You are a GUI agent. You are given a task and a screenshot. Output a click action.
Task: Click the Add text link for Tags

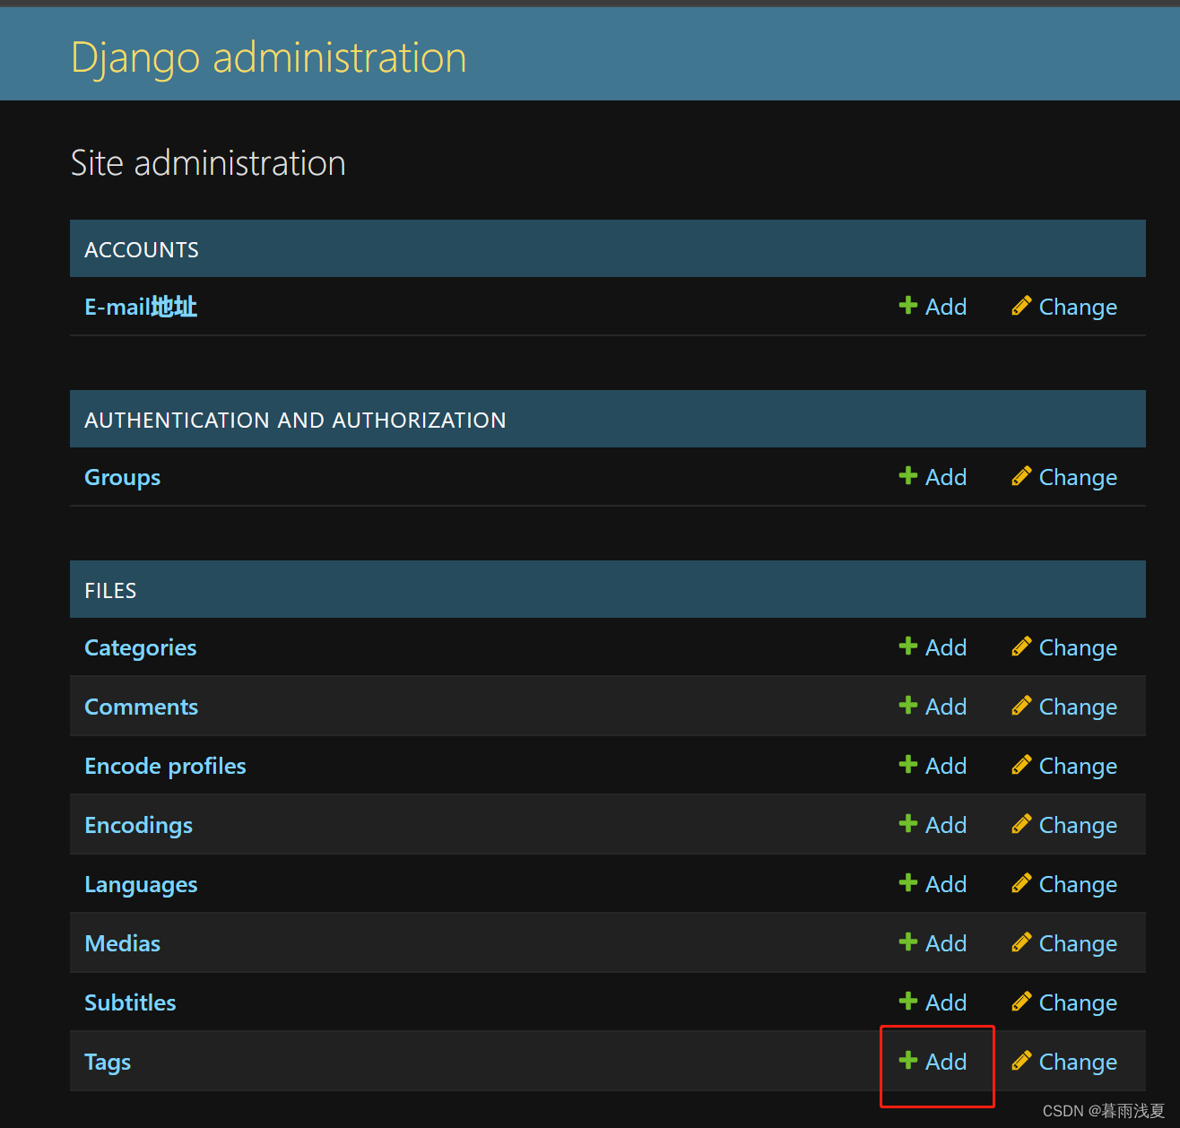click(946, 1062)
